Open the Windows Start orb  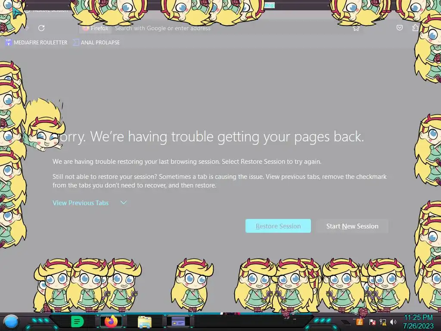point(11,322)
